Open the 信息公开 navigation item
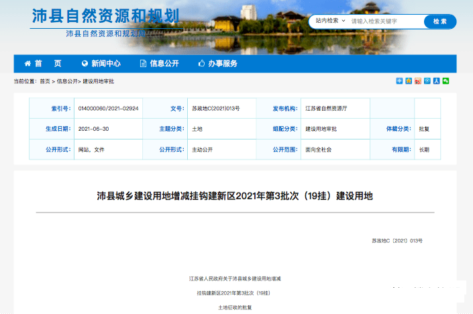 click(160, 63)
